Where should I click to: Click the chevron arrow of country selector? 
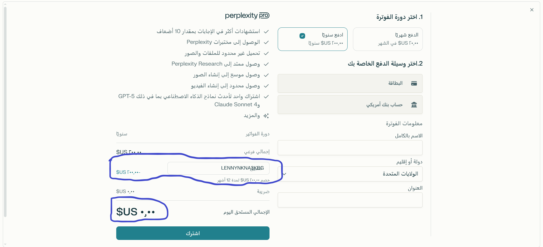click(285, 174)
